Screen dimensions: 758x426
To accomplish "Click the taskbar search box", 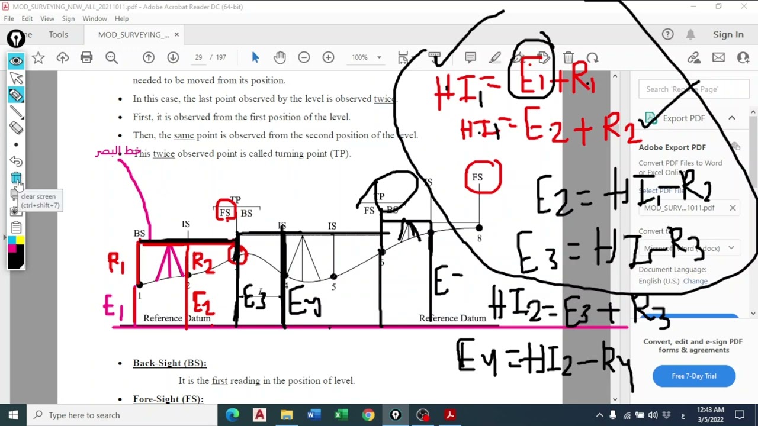I will (x=123, y=415).
